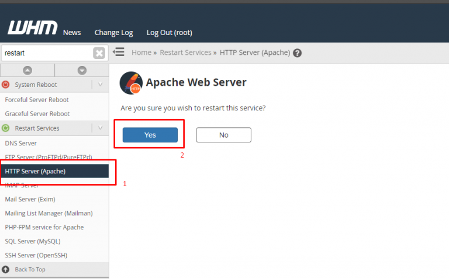Go to Home breadcrumb
This screenshot has height=279, width=449.
click(141, 53)
